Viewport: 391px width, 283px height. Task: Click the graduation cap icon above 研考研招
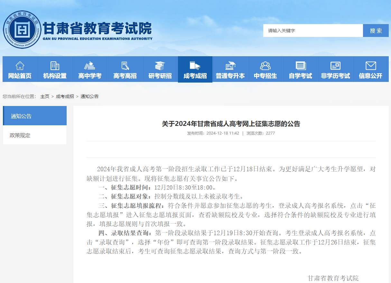tap(160, 66)
